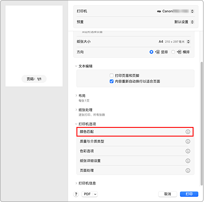Click the PDF button

pyautogui.click(x=87, y=194)
